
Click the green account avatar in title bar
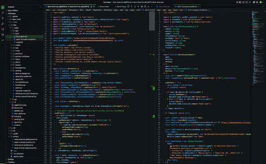click(x=261, y=2)
